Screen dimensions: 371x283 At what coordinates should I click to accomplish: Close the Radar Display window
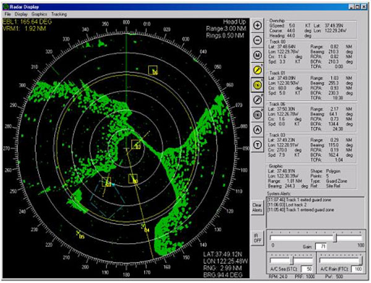click(x=364, y=7)
